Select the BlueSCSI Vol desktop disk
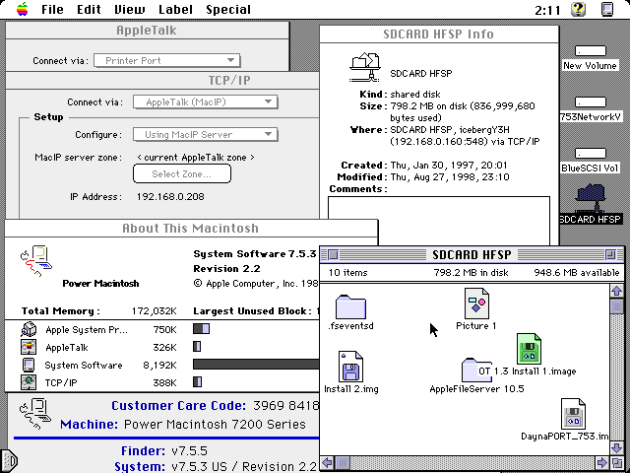 coord(591,154)
